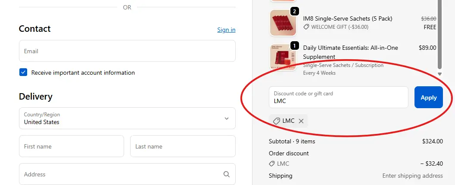Focus the Address text field

pyautogui.click(x=127, y=174)
